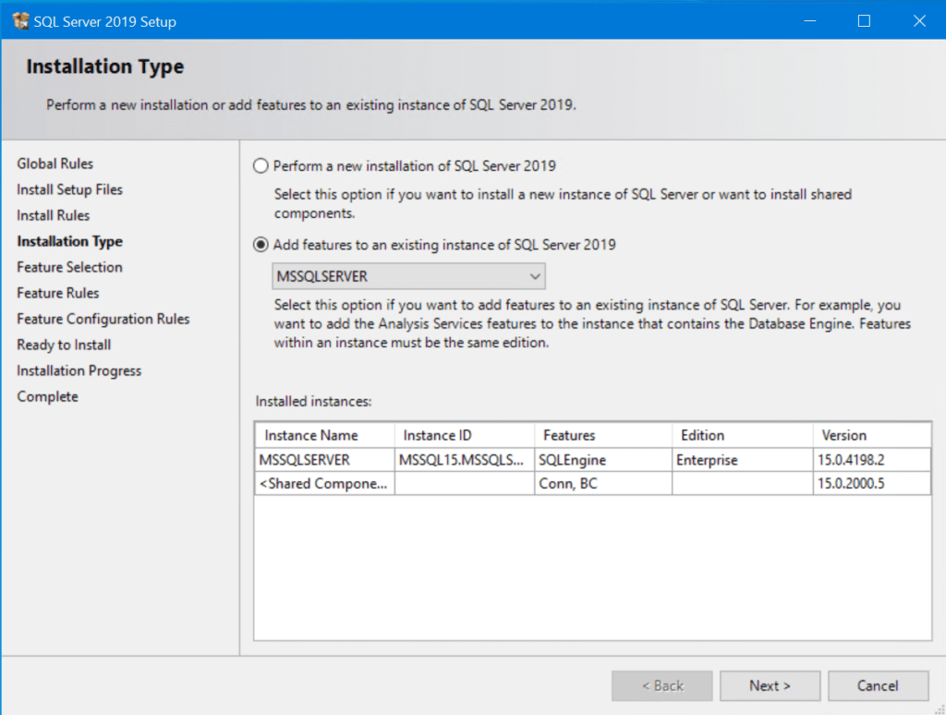This screenshot has height=715, width=946.
Task: Click the SQLEngine features cell
Action: click(603, 460)
